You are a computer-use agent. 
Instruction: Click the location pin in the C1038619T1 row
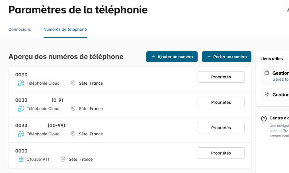click(63, 159)
